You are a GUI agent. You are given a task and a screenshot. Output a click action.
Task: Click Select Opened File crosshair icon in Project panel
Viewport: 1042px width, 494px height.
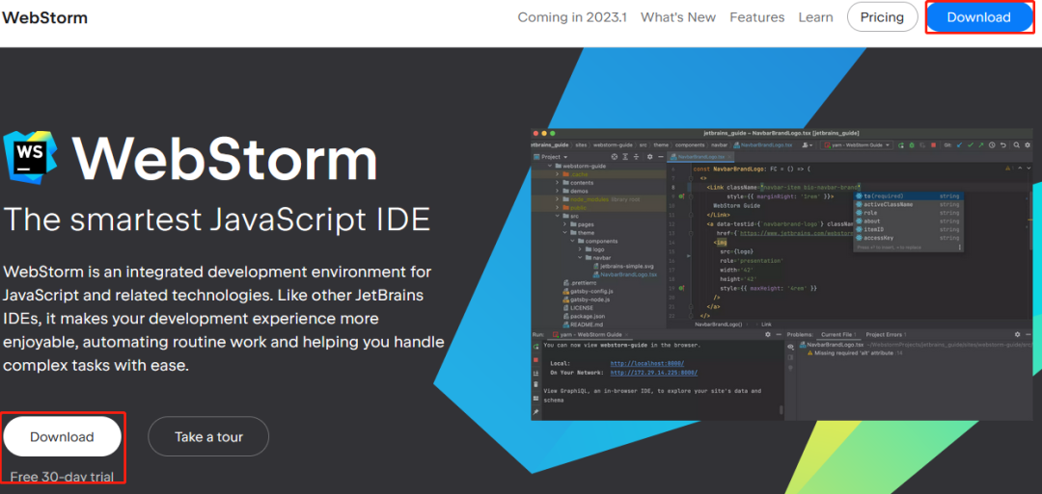(614, 157)
